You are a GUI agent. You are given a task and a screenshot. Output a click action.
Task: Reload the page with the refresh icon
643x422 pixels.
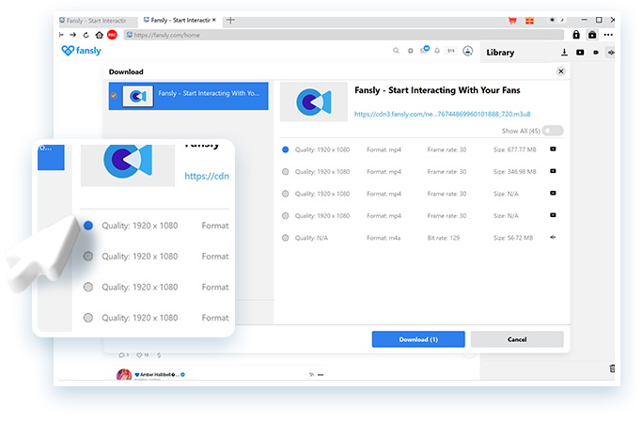point(86,35)
